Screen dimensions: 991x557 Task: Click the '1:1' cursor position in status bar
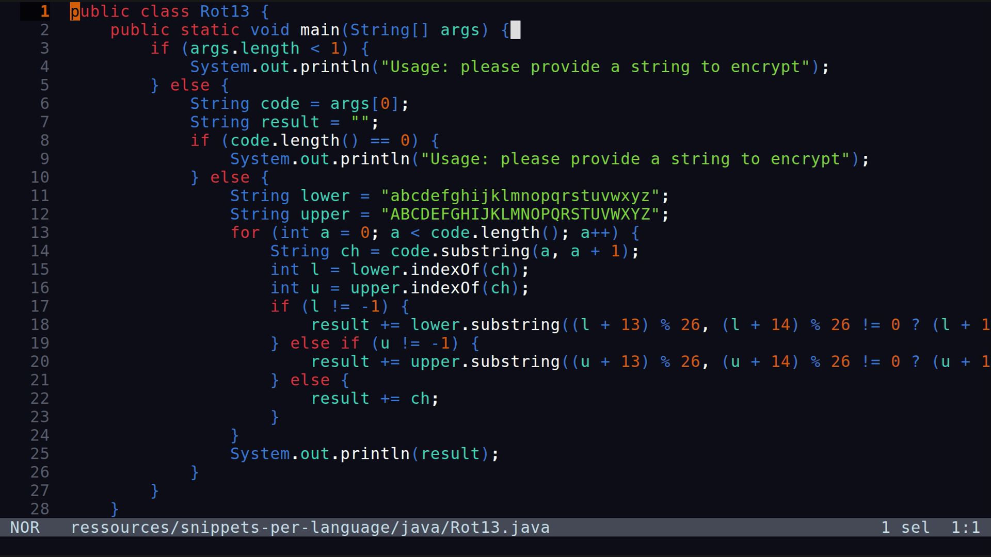pos(966,528)
